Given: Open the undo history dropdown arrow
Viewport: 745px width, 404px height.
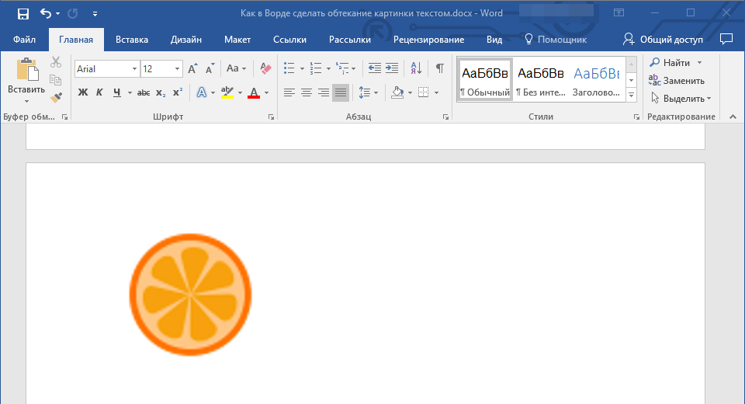Looking at the screenshot, I should (x=58, y=14).
